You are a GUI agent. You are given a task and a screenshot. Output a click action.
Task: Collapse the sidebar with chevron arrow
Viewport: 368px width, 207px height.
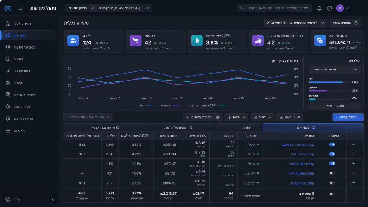point(53,199)
